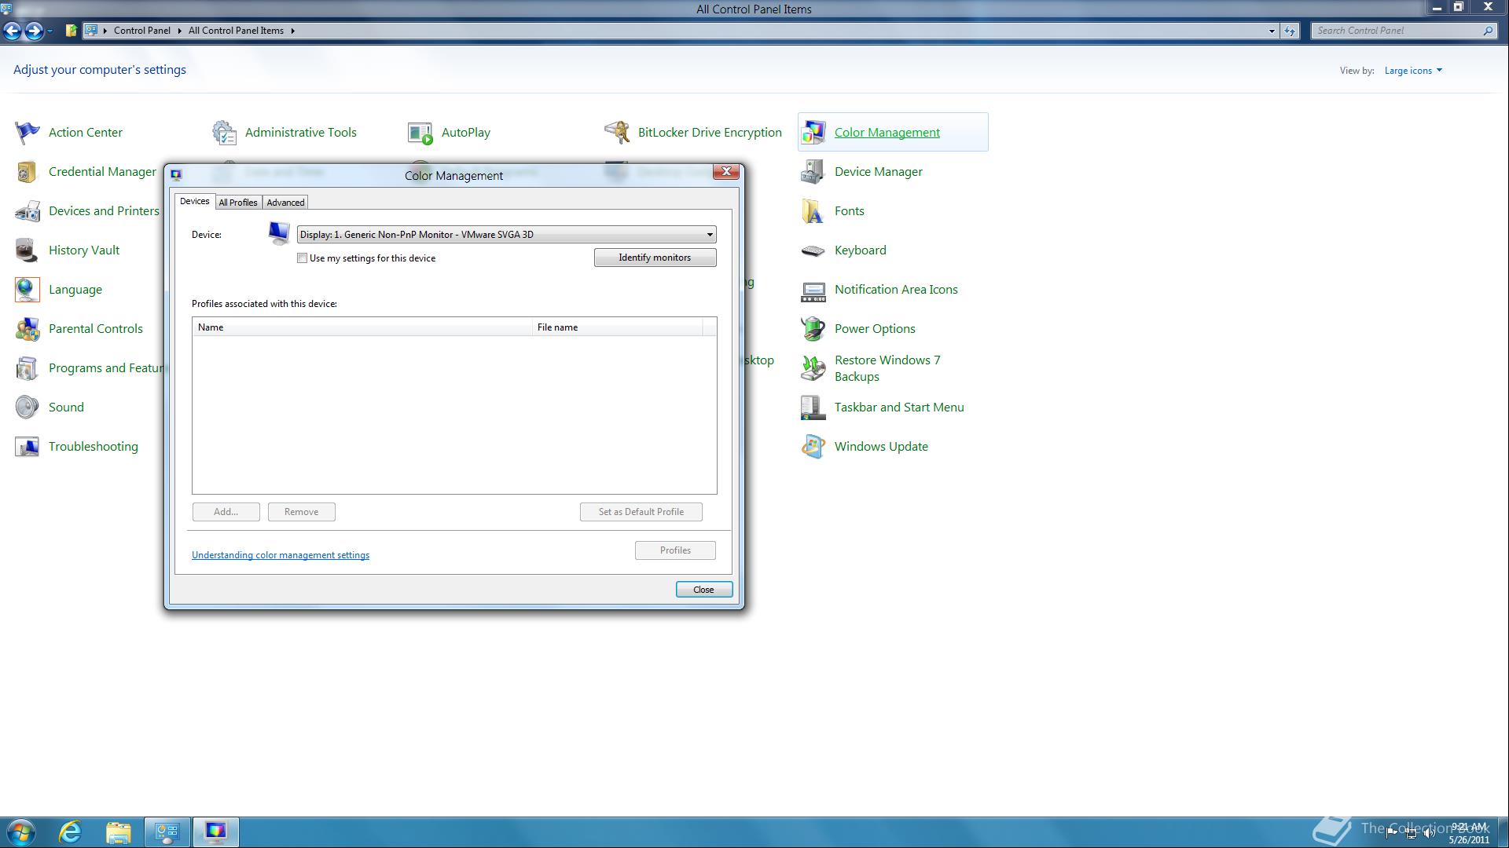Image resolution: width=1509 pixels, height=848 pixels.
Task: Open the Parental Controls icon
Action: (x=27, y=329)
